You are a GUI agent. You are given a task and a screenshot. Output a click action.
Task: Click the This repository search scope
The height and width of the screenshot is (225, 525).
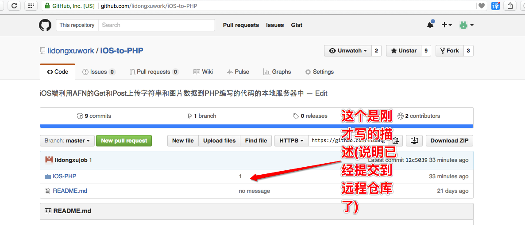coord(77,25)
